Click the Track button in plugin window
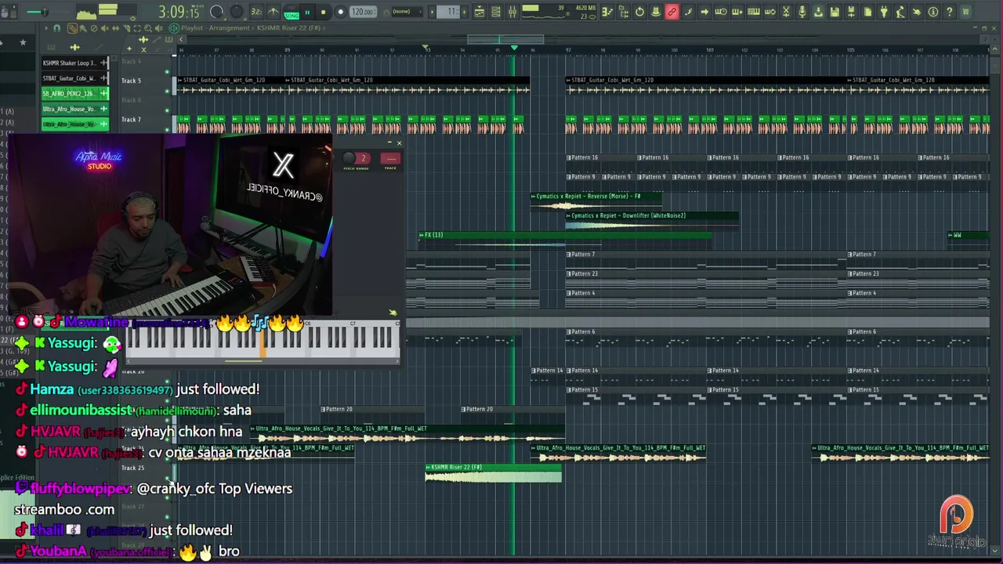 390,158
